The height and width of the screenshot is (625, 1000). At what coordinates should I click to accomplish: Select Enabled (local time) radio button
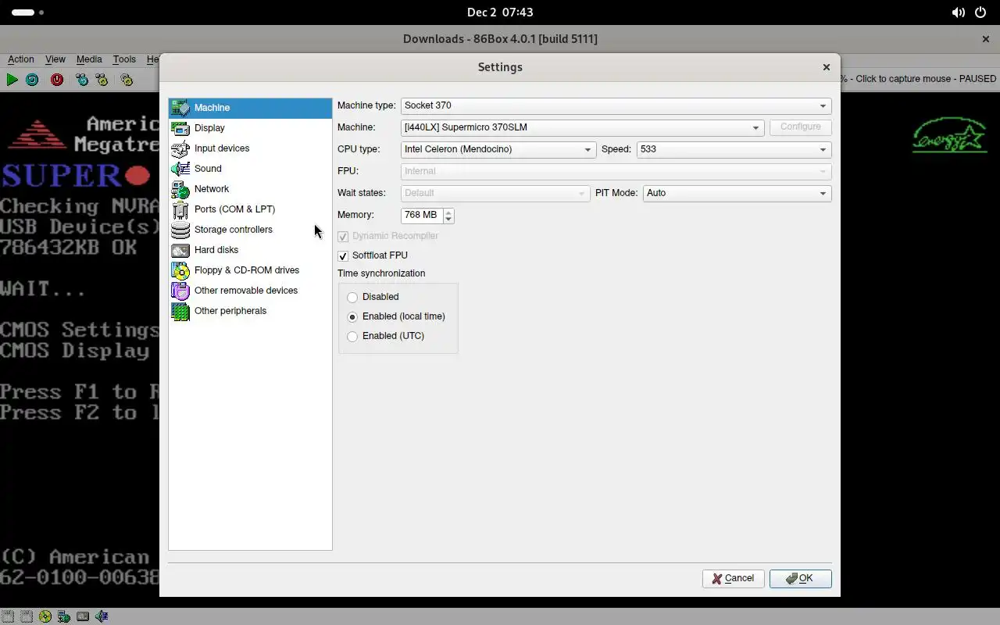pyautogui.click(x=352, y=316)
